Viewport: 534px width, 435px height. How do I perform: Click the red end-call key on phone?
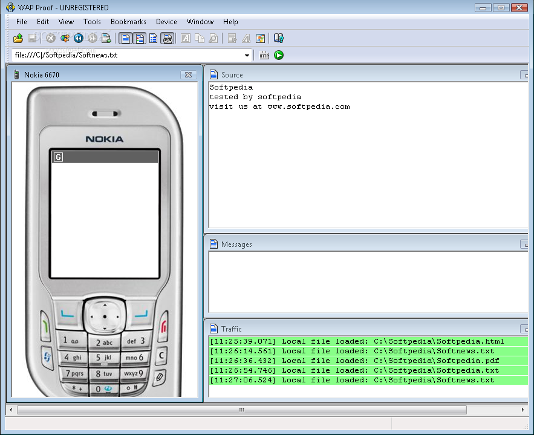point(164,326)
